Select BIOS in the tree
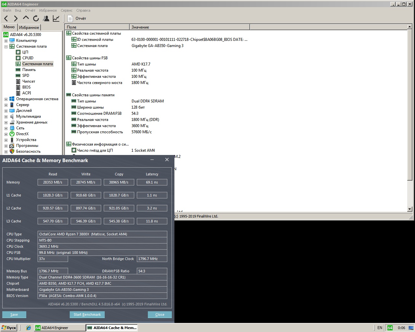 (x=26, y=87)
